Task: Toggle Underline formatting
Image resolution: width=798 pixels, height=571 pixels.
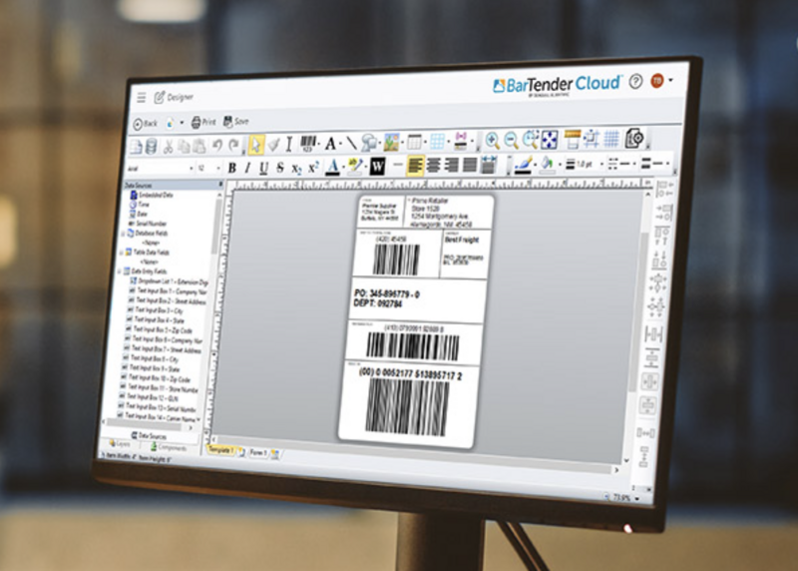Action: [x=263, y=168]
